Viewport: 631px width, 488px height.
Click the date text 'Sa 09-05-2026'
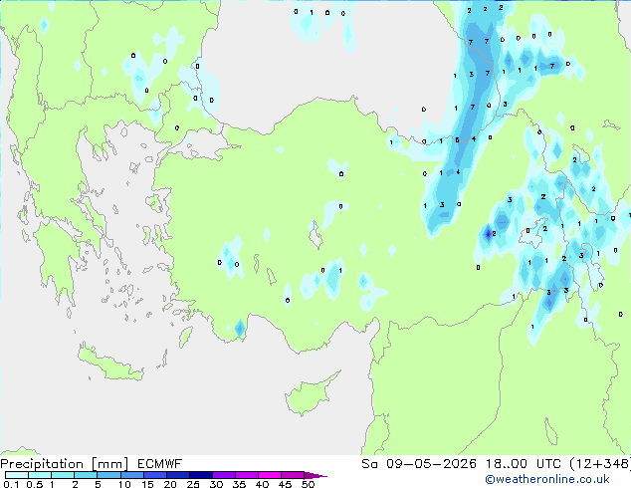pos(419,464)
